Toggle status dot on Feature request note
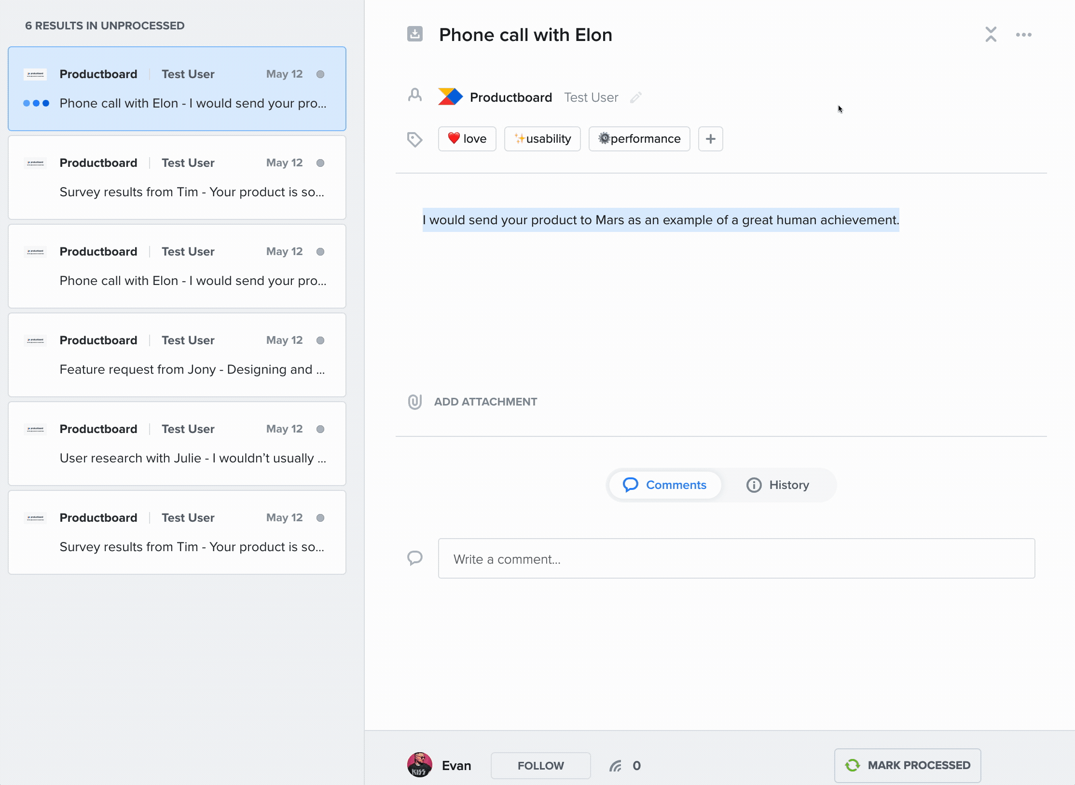Image resolution: width=1075 pixels, height=785 pixels. (320, 340)
